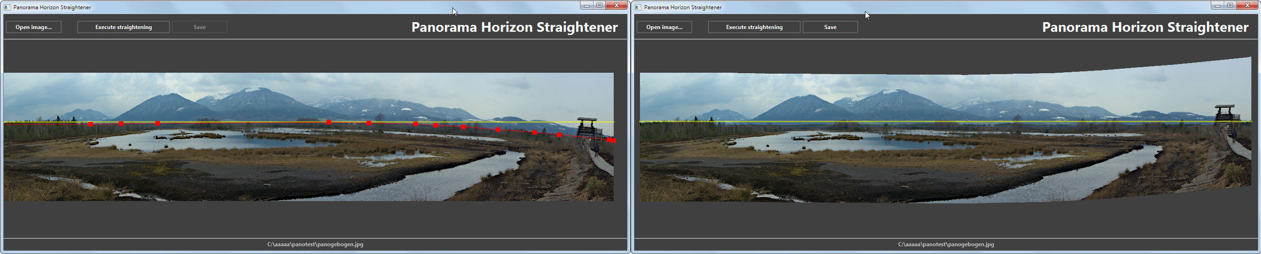Click the Panorama Horizon Straightener heading in left window
1261x254 pixels.
click(x=514, y=27)
